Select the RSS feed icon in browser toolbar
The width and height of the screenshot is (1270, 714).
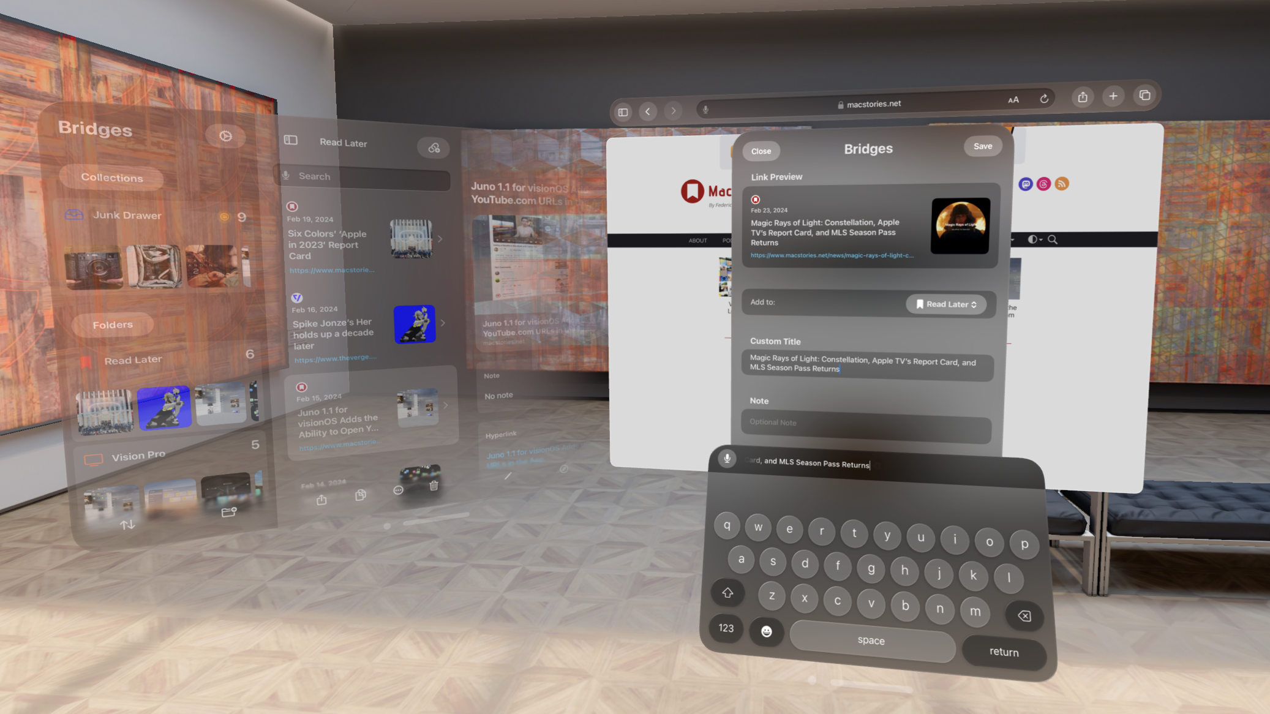pyautogui.click(x=1062, y=184)
